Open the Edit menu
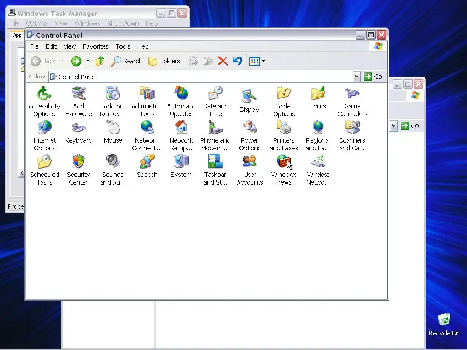Screen dimensions: 467x350 coord(51,46)
